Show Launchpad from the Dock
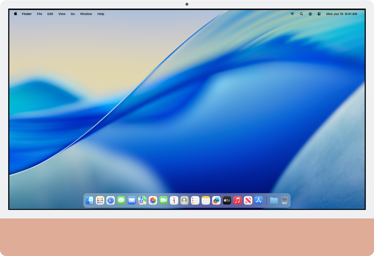The width and height of the screenshot is (374, 256). point(100,200)
